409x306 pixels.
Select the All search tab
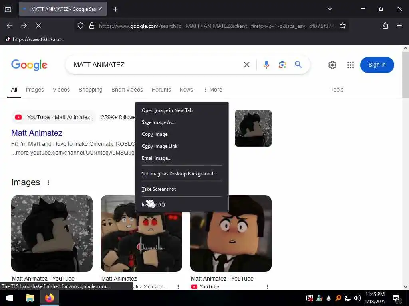point(14,90)
